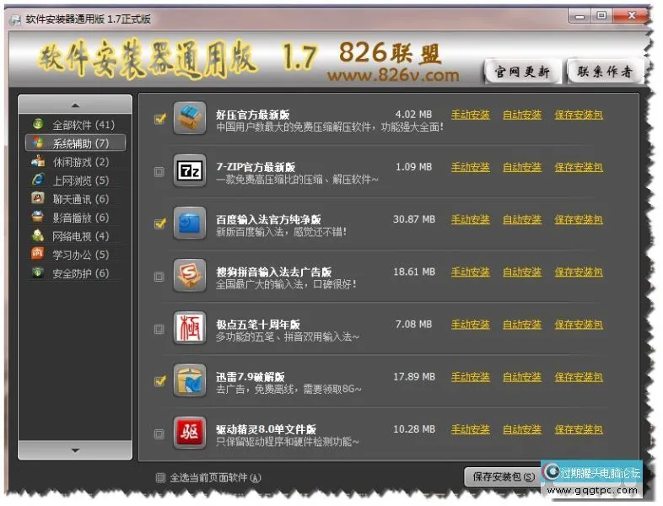This screenshot has width=663, height=506.
Task: Click the orange icon beside 学习办公
Action: pos(38,254)
